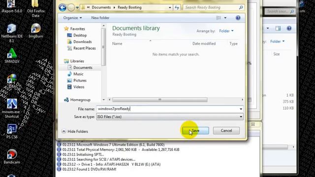
Task: Create a New folder
Action: [x=100, y=18]
